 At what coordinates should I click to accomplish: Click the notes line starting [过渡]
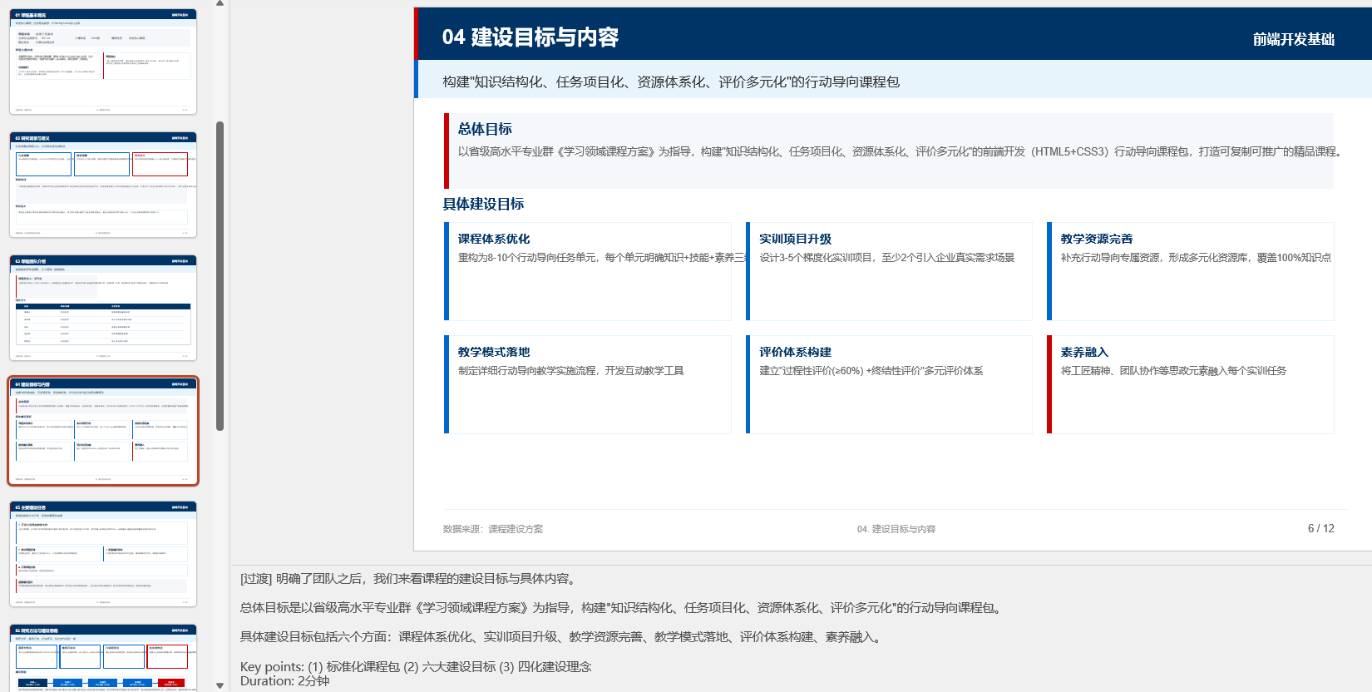[x=407, y=579]
